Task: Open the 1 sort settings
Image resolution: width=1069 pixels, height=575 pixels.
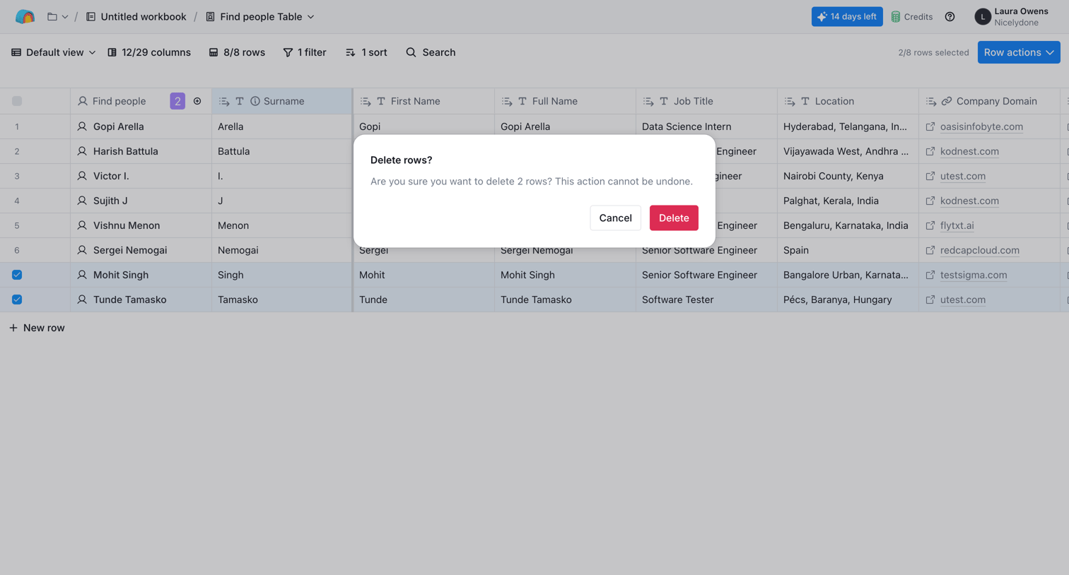Action: coord(366,52)
